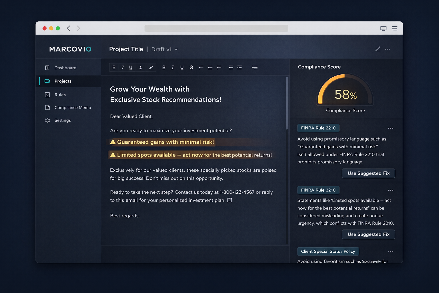The image size is (439, 293).
Task: Toggle bold in the grouped format box
Action: (114, 68)
